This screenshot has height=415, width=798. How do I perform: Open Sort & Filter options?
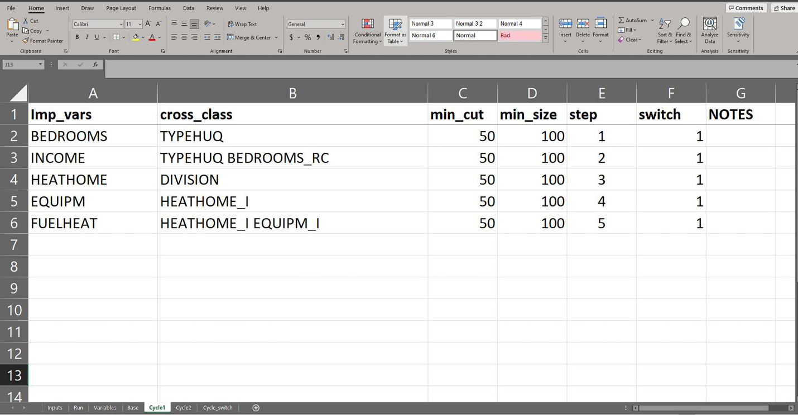pyautogui.click(x=664, y=31)
